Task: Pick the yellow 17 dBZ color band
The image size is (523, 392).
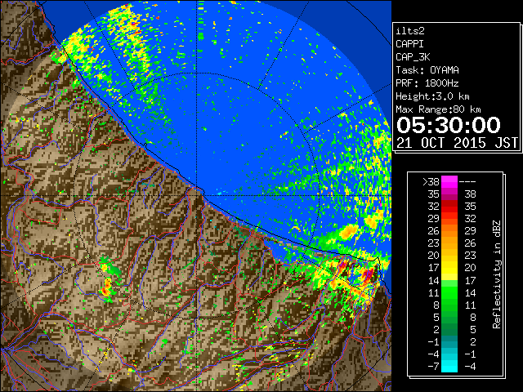Action: [449, 268]
